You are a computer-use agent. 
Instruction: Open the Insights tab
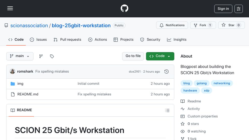tap(177, 39)
